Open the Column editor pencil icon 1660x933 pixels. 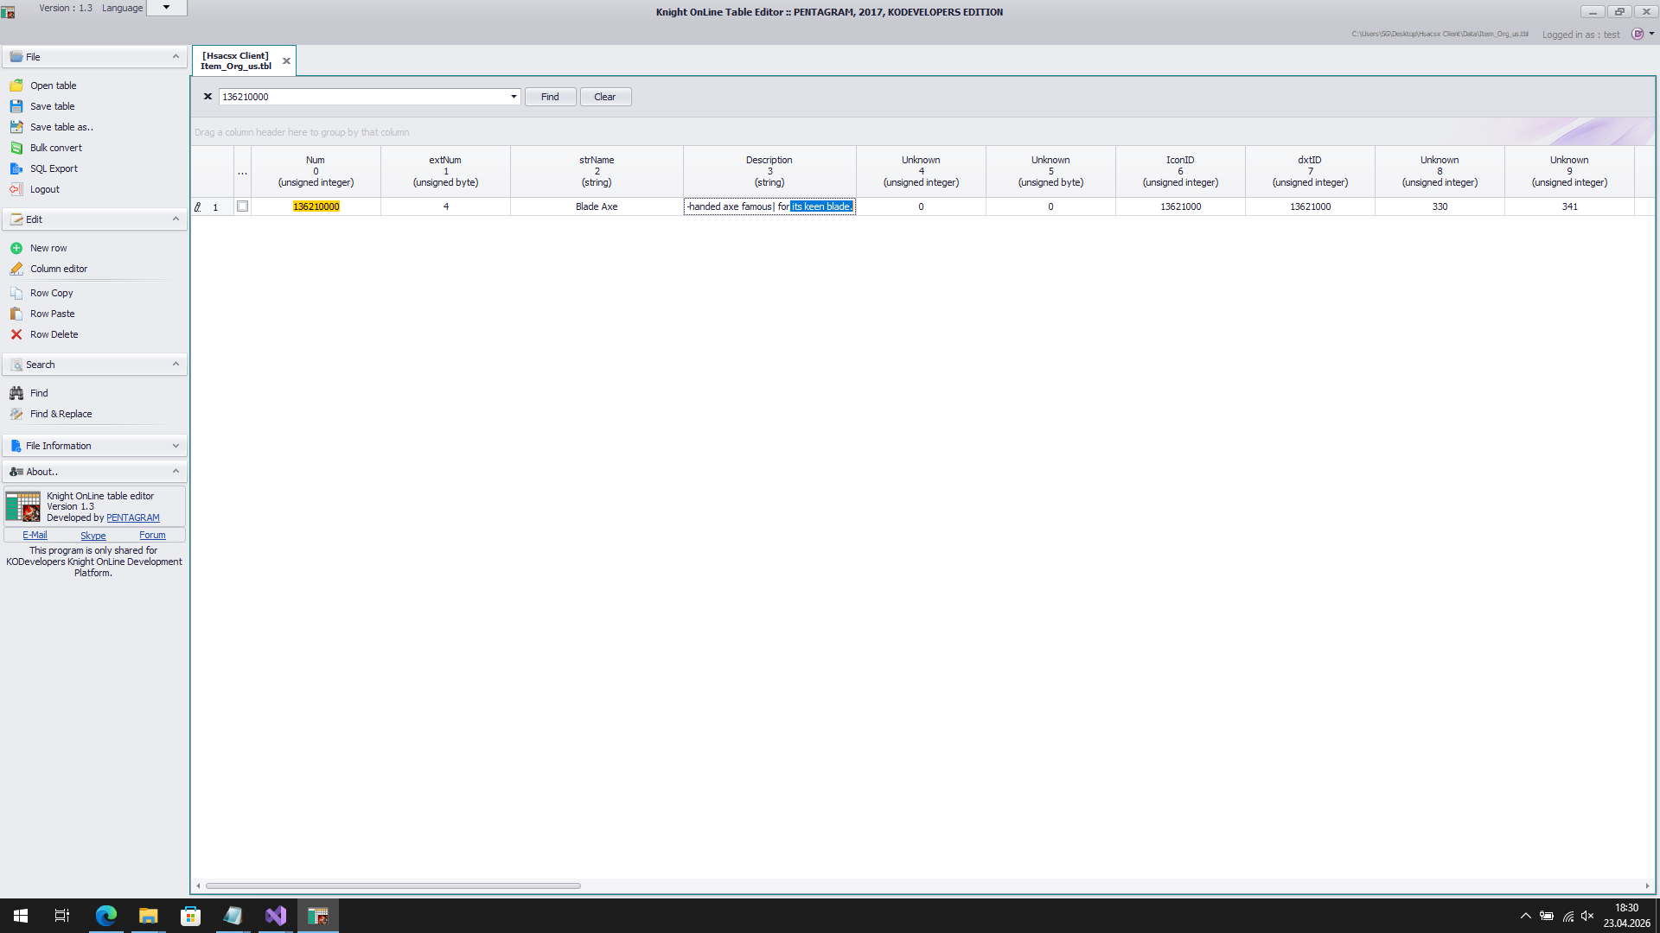[x=16, y=269]
